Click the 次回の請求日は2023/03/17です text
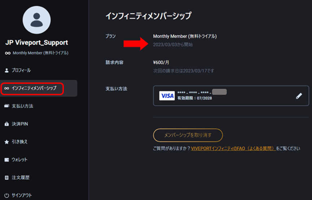Screen dimensions: 312x200 (184, 71)
